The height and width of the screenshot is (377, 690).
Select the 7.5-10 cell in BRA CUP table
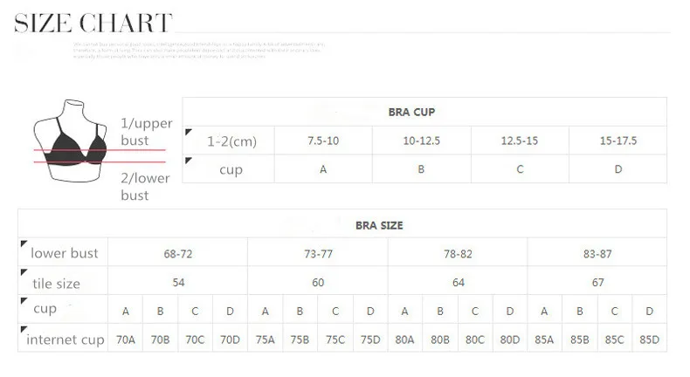point(323,141)
